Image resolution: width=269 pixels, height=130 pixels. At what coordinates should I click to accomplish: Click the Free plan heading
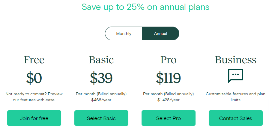pyautogui.click(x=34, y=60)
